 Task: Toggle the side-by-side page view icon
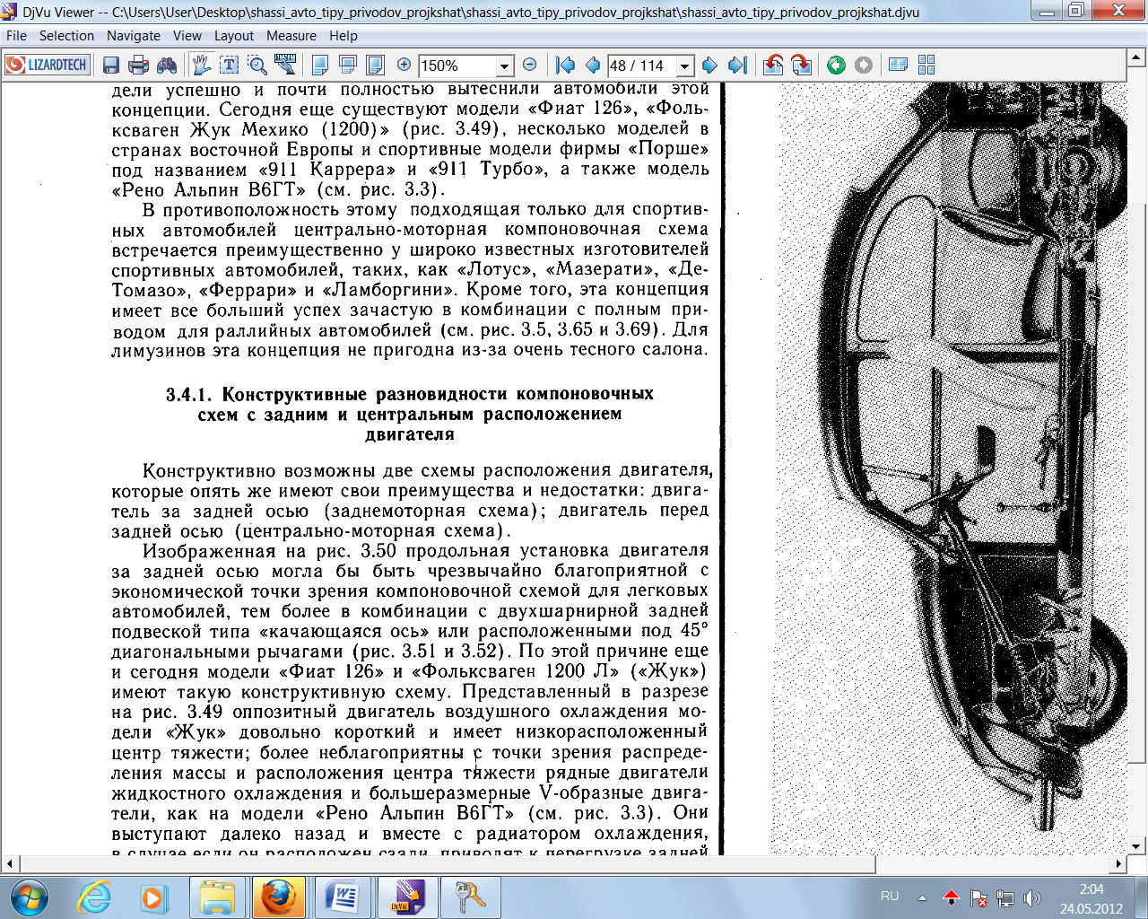pos(898,65)
